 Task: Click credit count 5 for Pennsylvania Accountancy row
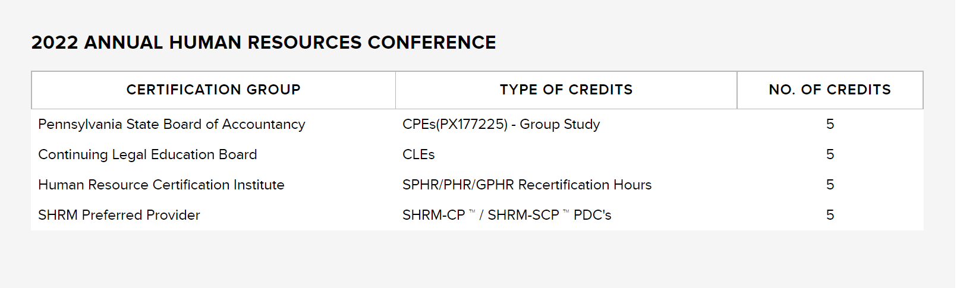click(x=830, y=124)
